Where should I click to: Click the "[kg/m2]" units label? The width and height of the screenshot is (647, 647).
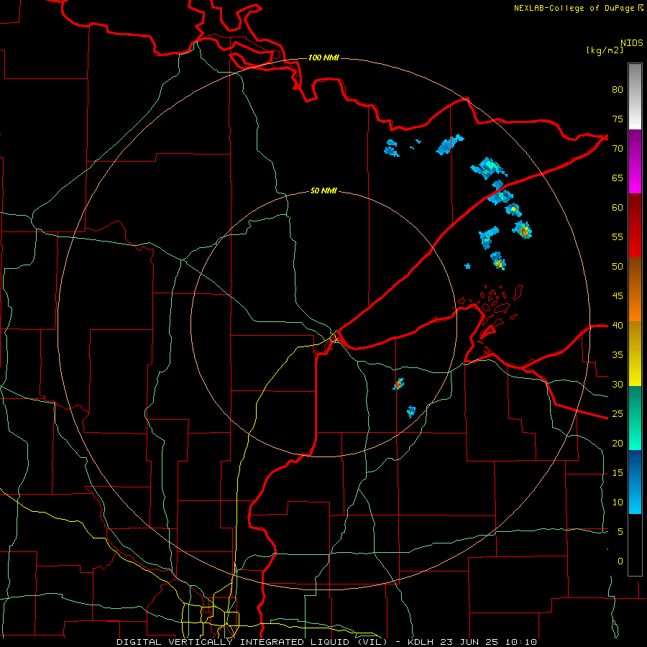605,50
